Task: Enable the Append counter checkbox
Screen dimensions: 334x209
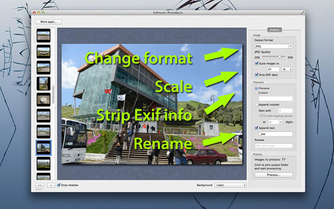Action: (256, 105)
